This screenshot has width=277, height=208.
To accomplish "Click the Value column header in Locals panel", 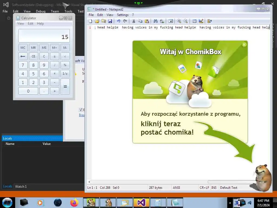I will pos(47,144).
